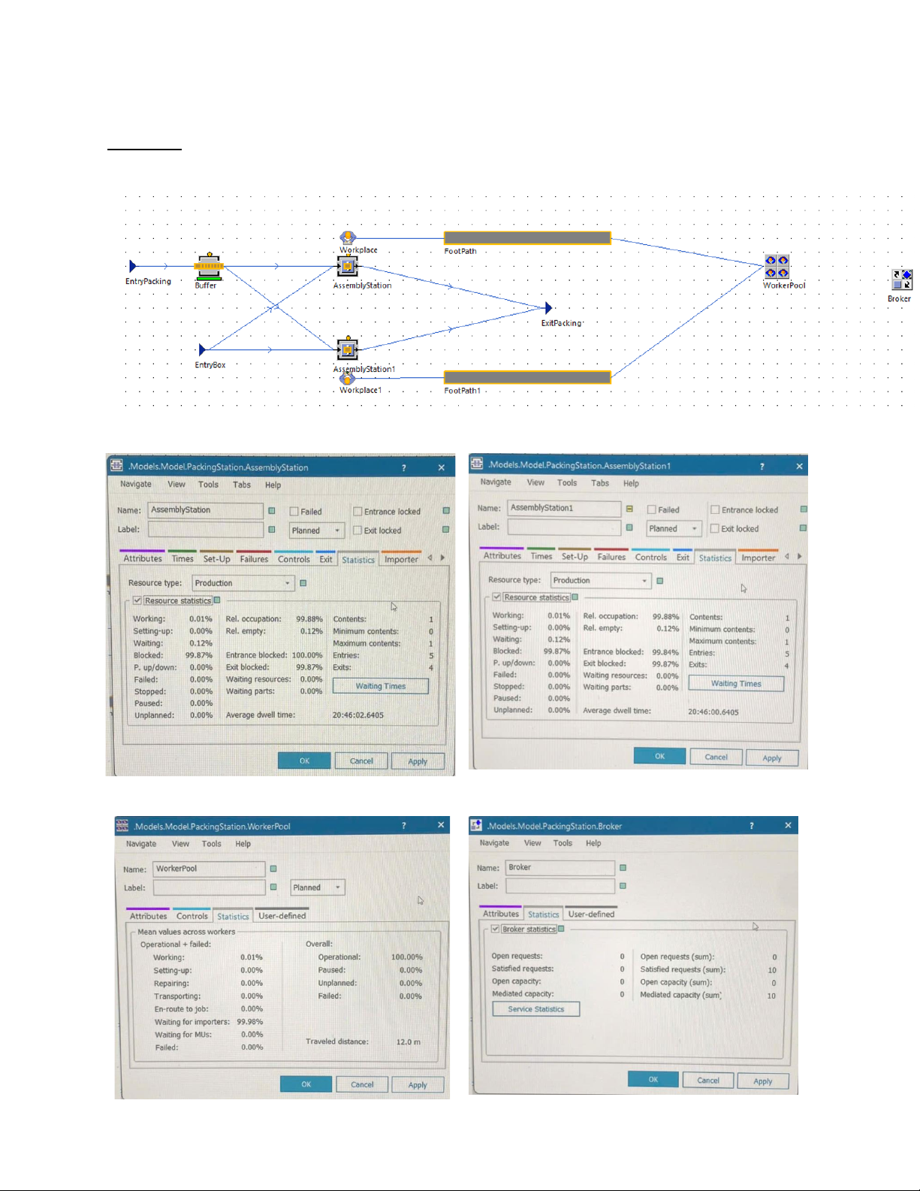
Task: Click the Buffer object icon
Action: [x=209, y=266]
